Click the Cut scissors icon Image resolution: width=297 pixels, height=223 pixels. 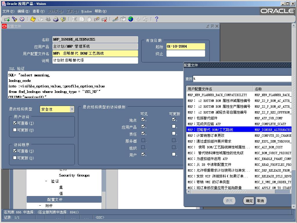[74, 19]
